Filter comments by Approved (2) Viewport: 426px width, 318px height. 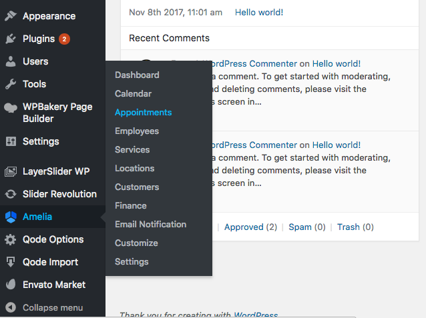click(250, 227)
